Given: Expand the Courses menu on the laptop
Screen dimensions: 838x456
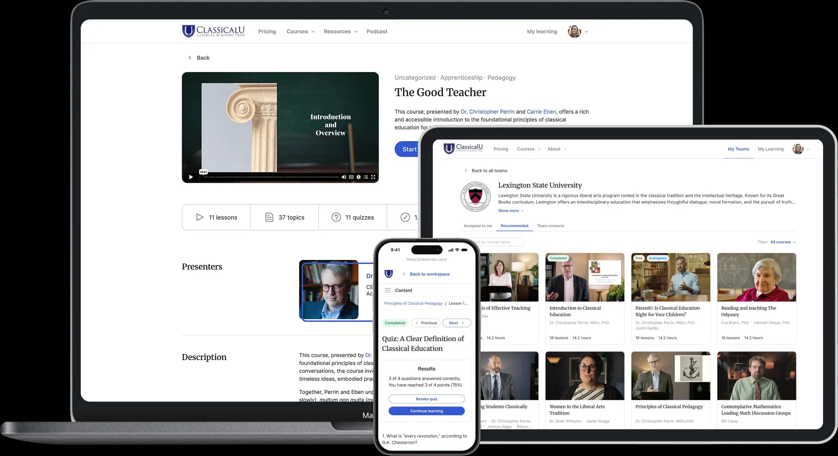Looking at the screenshot, I should [301, 31].
